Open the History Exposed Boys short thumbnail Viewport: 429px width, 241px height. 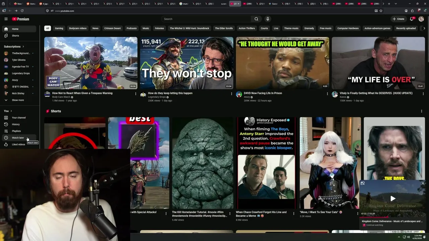[266, 163]
